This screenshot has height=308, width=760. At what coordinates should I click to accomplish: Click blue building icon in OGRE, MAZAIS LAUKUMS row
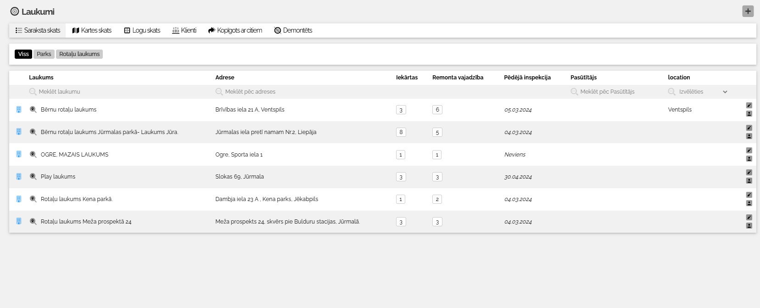coord(19,154)
